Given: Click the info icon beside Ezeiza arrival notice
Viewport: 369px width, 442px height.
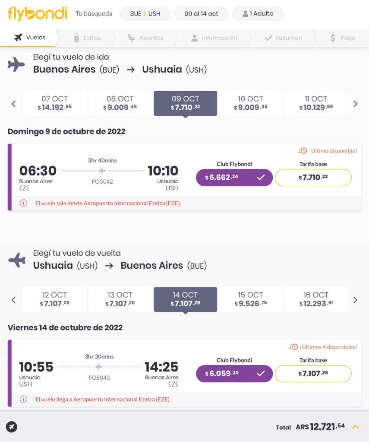Looking at the screenshot, I should pos(23,399).
